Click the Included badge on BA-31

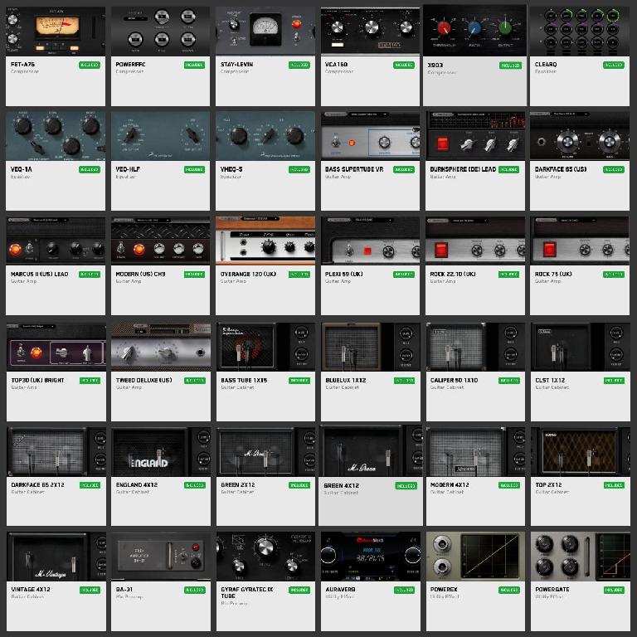coord(195,590)
